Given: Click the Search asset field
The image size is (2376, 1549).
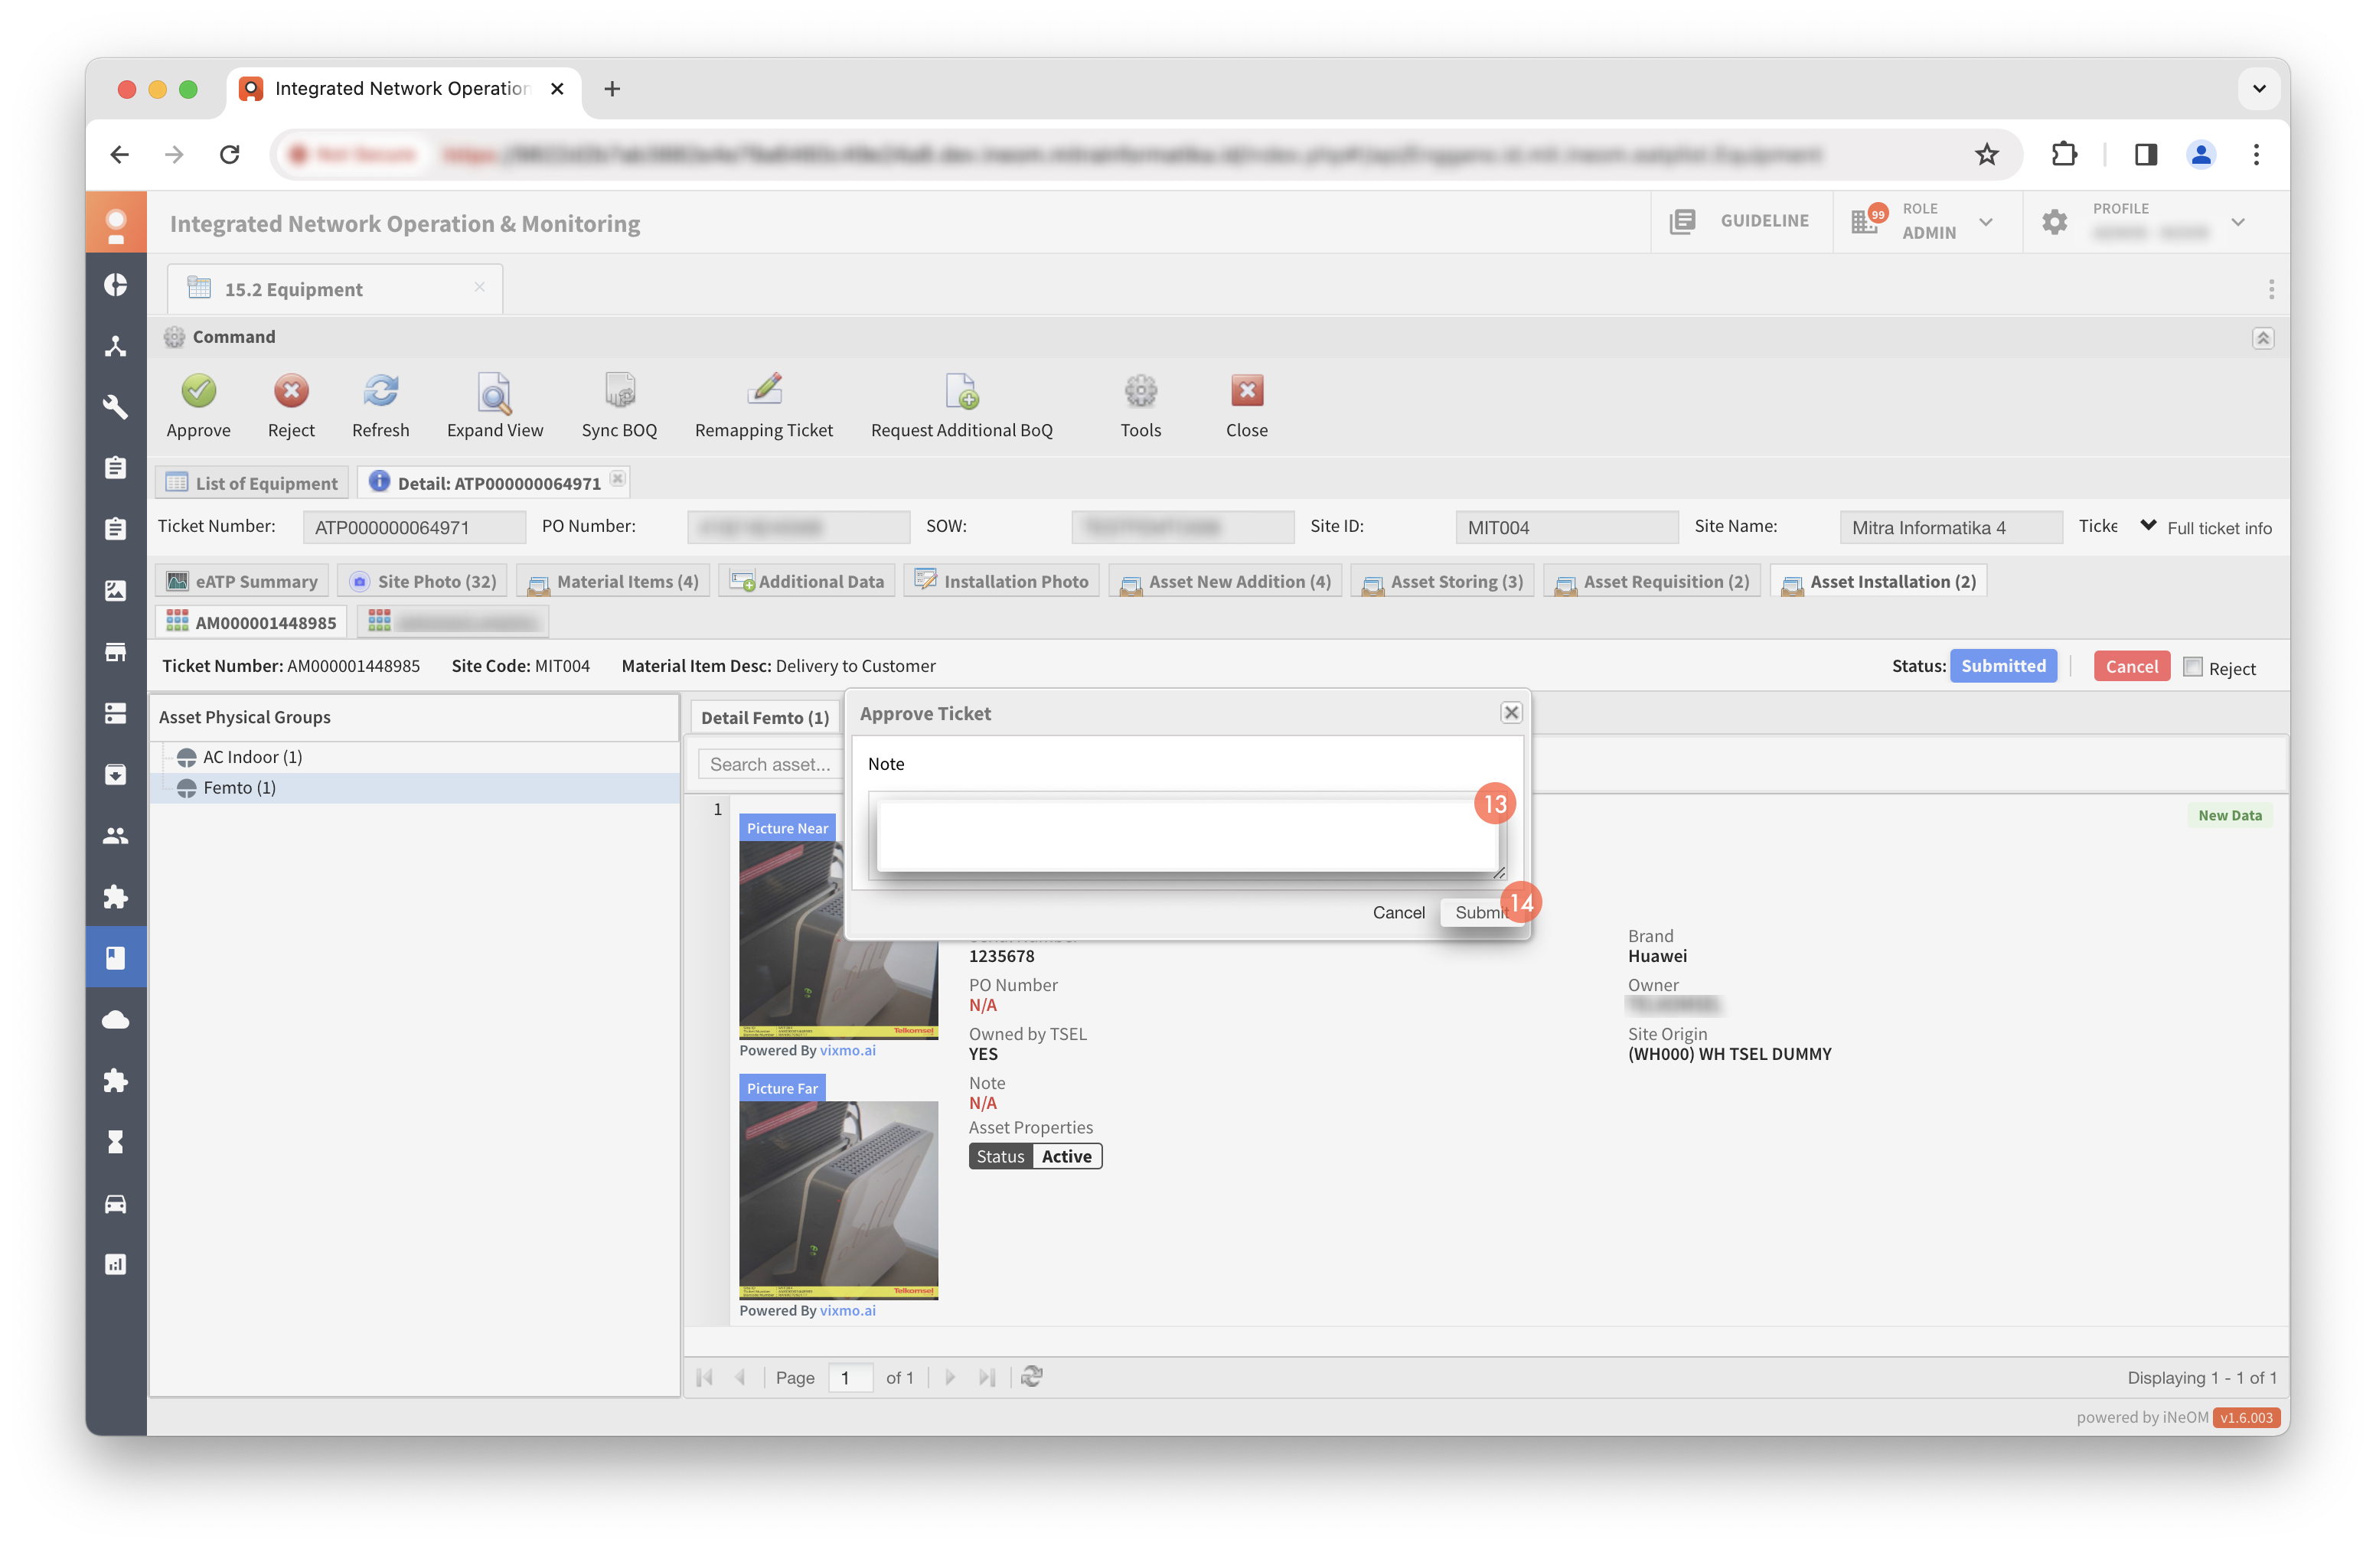Looking at the screenshot, I should (770, 765).
